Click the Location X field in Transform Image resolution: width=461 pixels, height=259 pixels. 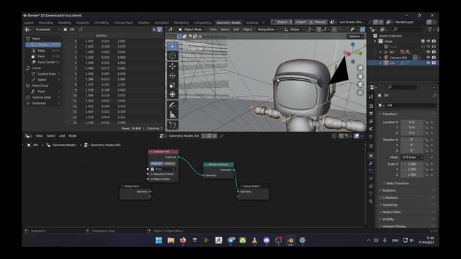pyautogui.click(x=412, y=122)
